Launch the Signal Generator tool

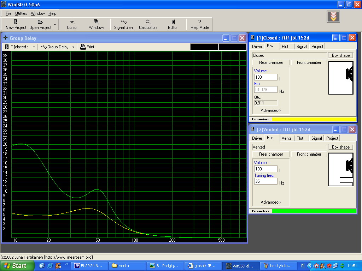(124, 22)
